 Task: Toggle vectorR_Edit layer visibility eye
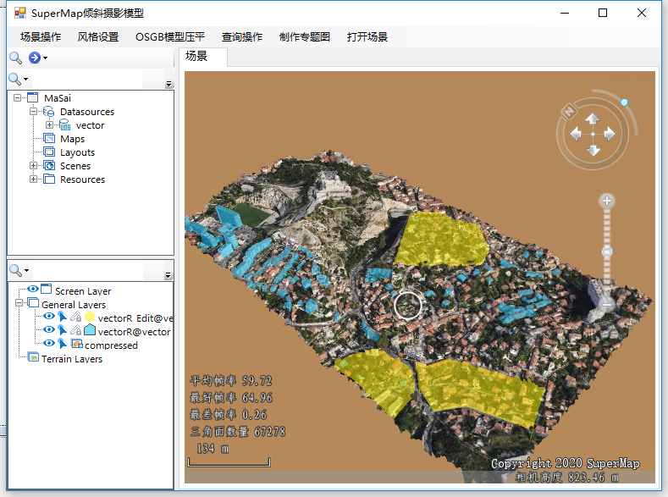(49, 316)
